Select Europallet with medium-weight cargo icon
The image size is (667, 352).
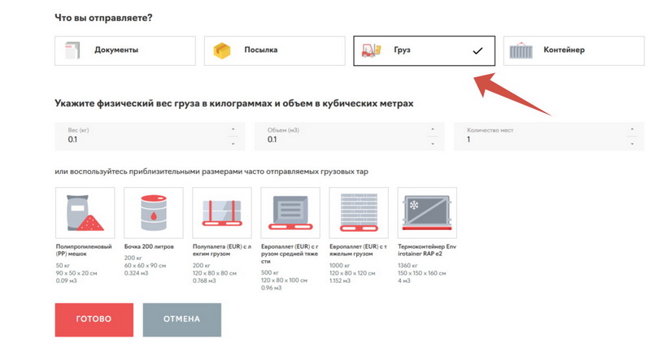[x=290, y=213]
